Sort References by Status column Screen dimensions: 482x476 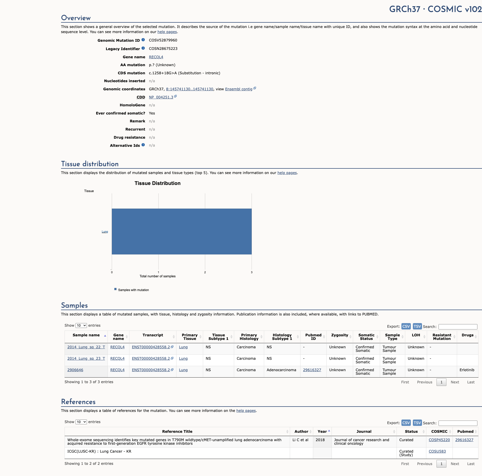(411, 431)
